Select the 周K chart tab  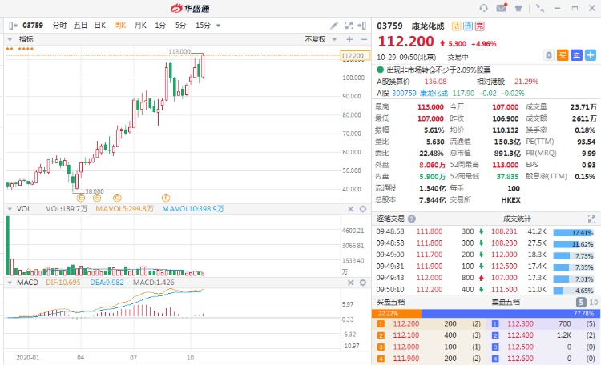pos(120,26)
